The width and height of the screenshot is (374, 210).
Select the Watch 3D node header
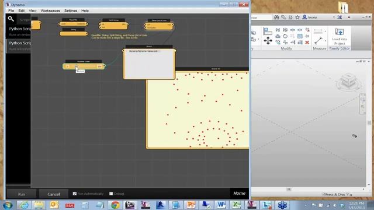[212, 69]
